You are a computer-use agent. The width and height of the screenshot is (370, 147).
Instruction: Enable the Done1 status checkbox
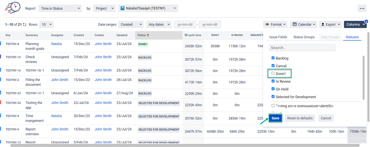273,73
